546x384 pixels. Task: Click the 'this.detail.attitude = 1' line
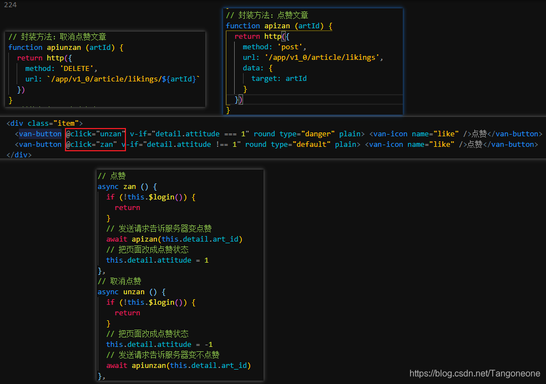(x=158, y=260)
